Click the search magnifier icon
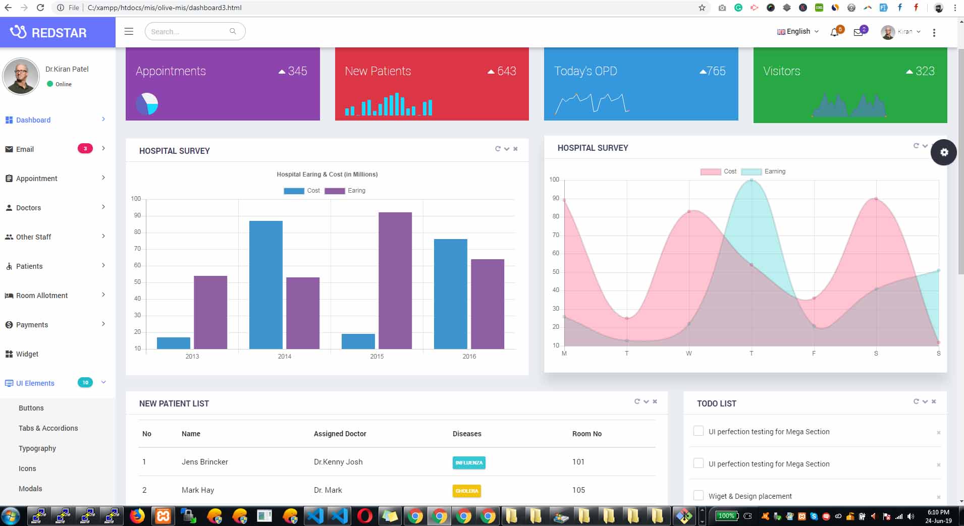The width and height of the screenshot is (964, 526). (x=233, y=31)
